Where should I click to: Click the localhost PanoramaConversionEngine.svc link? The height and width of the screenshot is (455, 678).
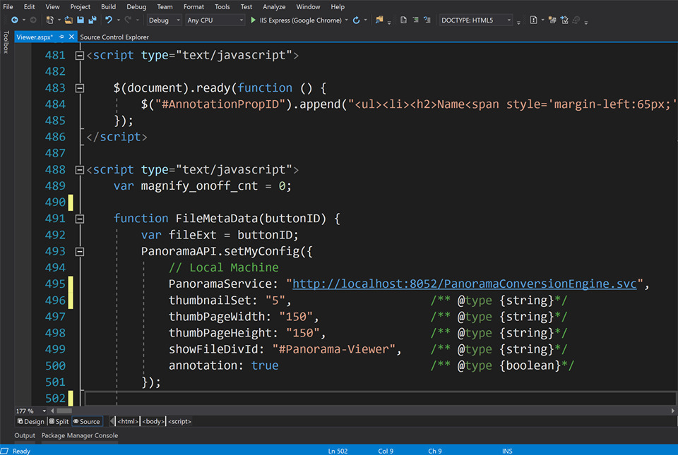coord(465,284)
